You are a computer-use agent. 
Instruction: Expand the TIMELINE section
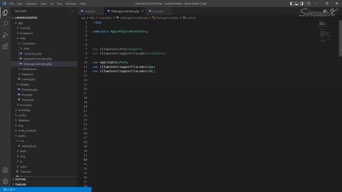pyautogui.click(x=20, y=185)
